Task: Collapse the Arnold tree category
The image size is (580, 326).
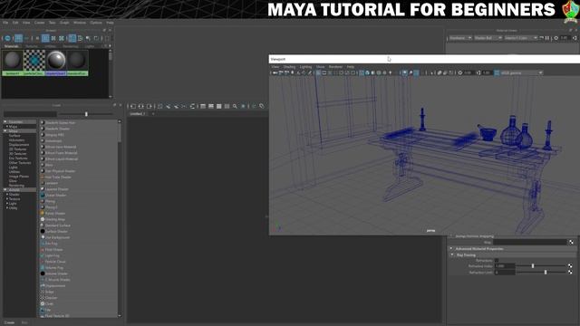Action: tap(5, 189)
